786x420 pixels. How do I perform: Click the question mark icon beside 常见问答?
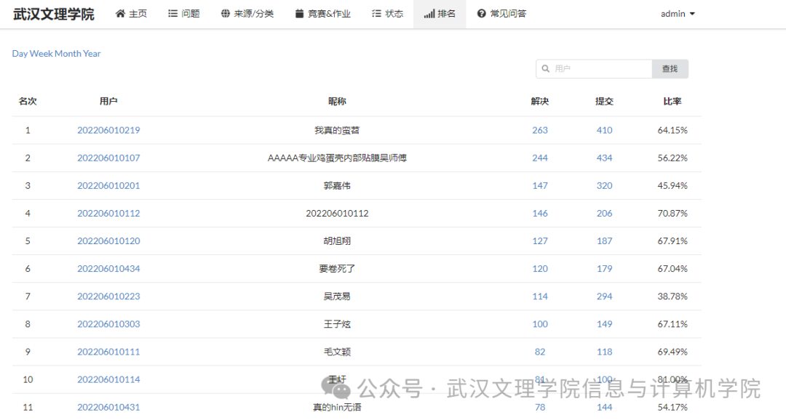481,14
